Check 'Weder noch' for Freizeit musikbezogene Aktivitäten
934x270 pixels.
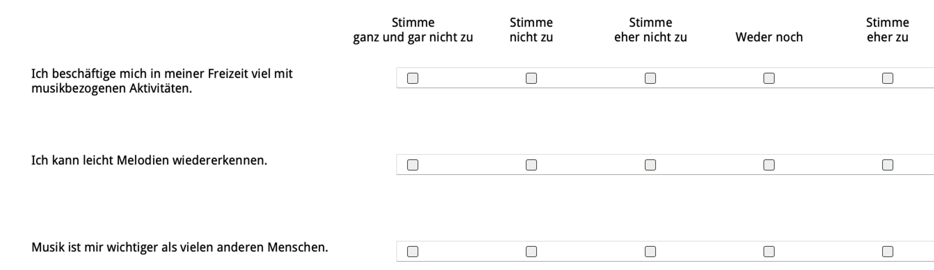tap(769, 78)
